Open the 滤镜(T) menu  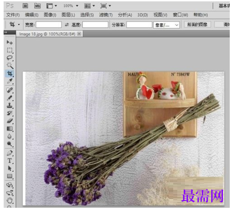point(106,15)
